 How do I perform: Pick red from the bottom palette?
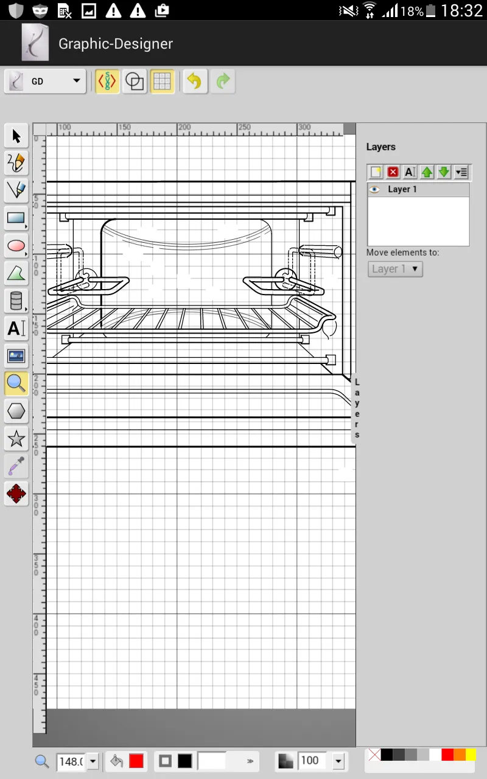tap(447, 755)
